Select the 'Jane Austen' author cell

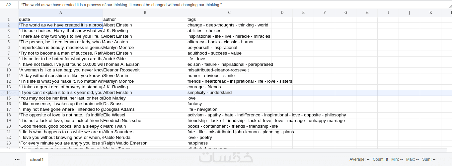tap(145, 42)
